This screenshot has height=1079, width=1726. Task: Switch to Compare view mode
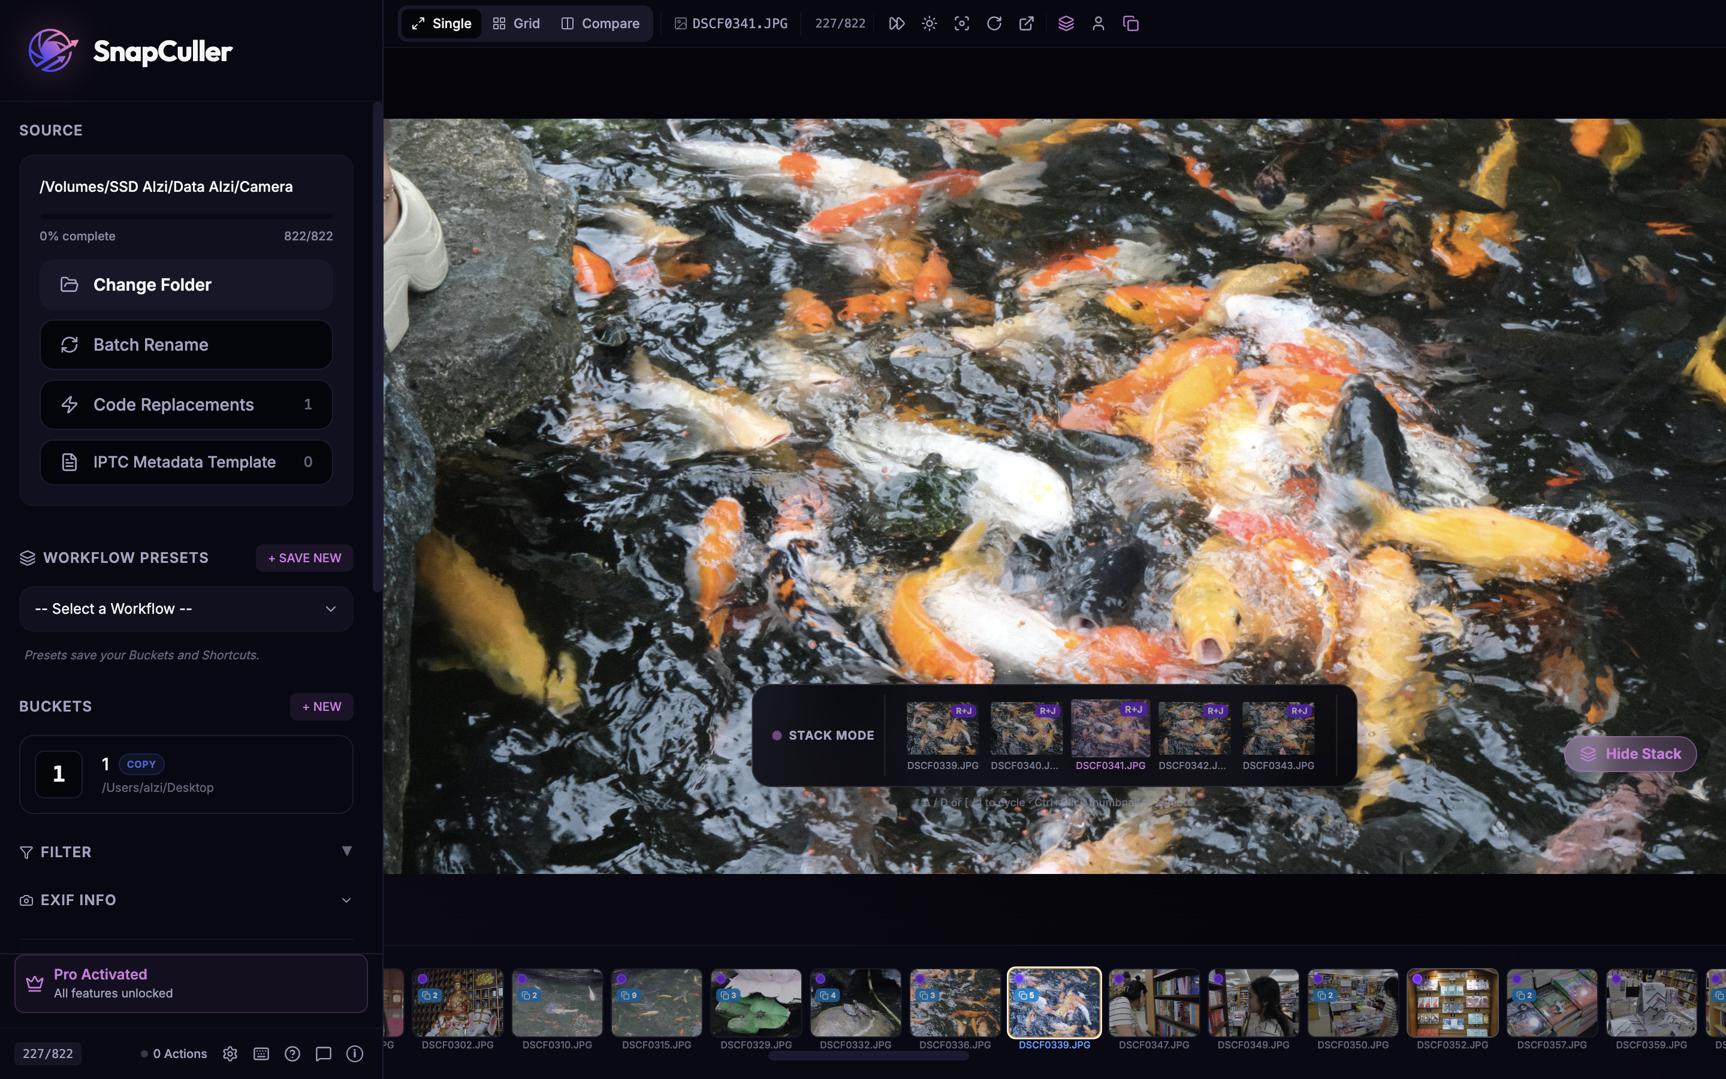click(x=600, y=23)
